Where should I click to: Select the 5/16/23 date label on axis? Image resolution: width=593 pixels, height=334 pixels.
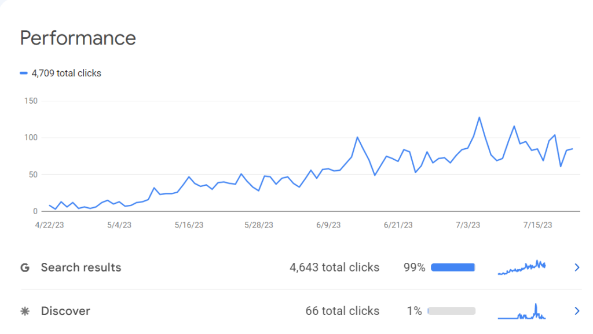(189, 225)
